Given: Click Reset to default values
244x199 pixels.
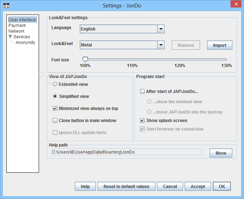Looking at the screenshot, I should click(126, 186).
